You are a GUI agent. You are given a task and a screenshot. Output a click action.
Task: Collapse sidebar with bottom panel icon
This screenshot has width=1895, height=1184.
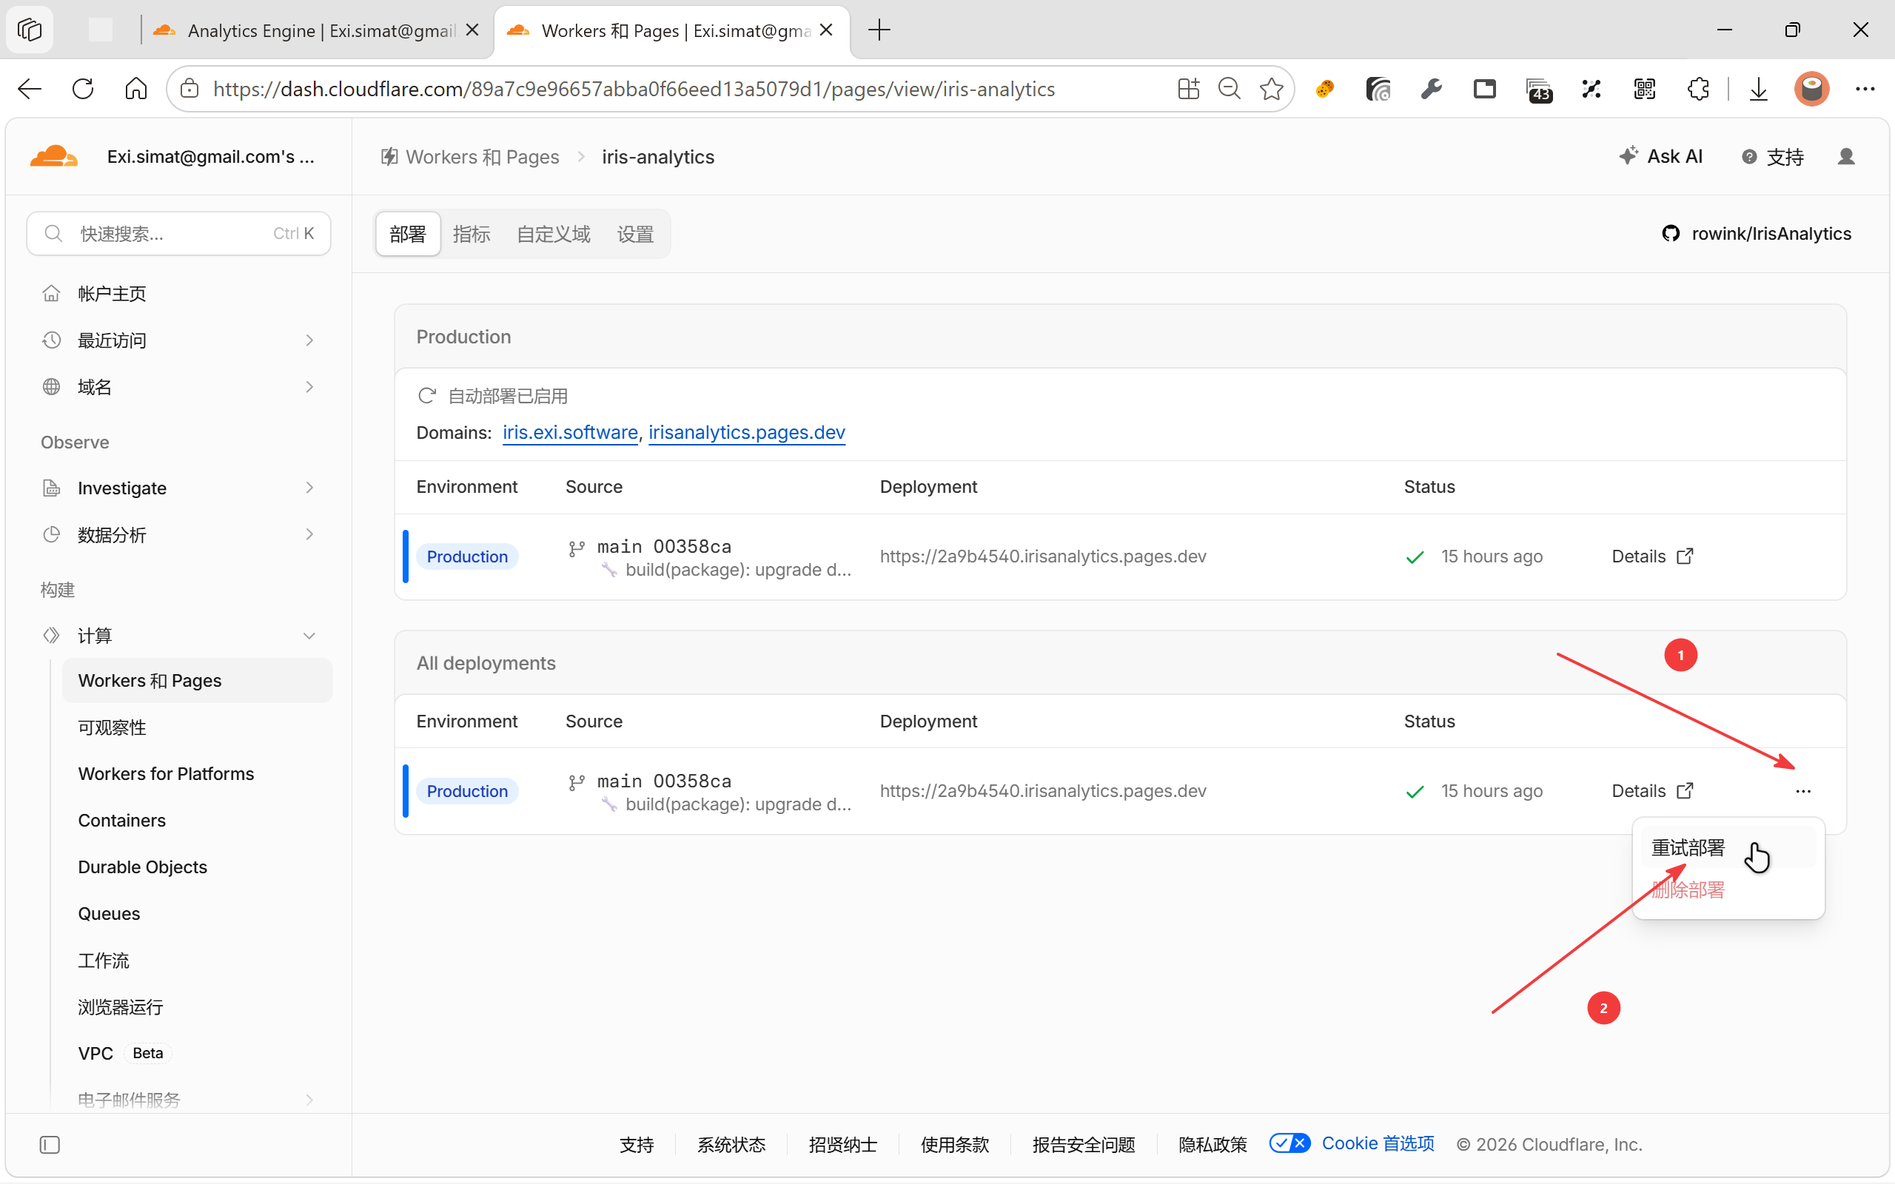pyautogui.click(x=50, y=1145)
